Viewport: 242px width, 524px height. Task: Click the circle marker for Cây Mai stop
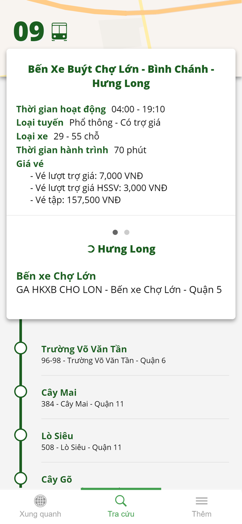click(x=20, y=392)
